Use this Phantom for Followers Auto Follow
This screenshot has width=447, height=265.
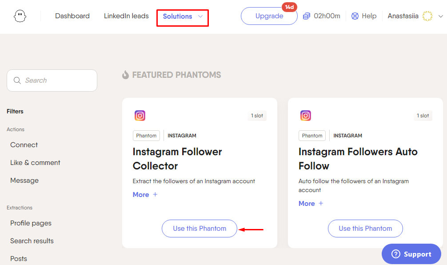tap(366, 229)
